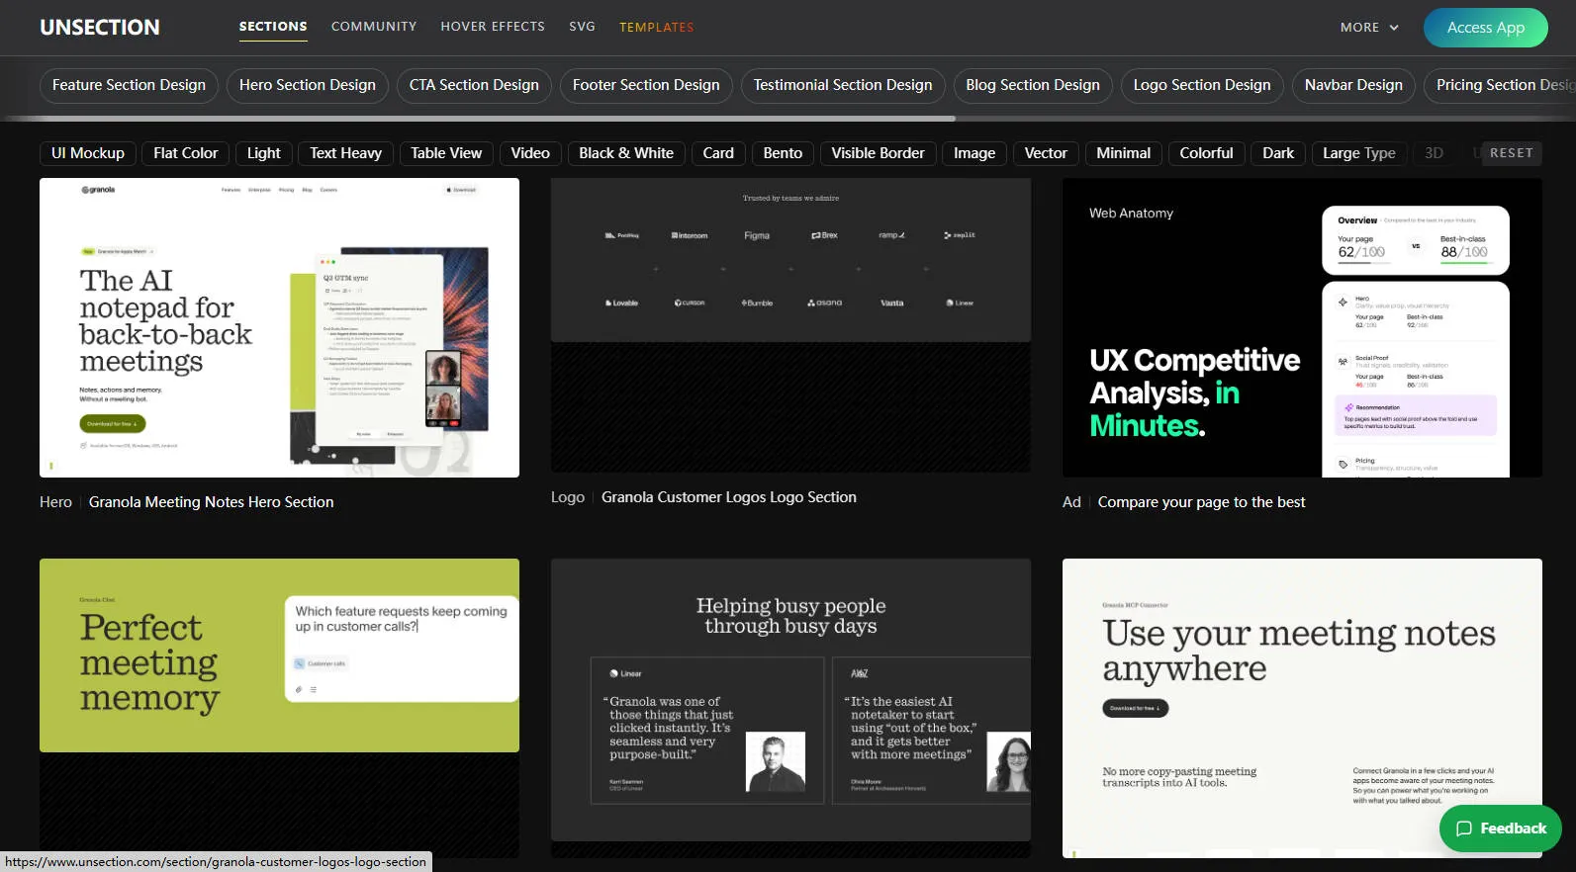
Task: Toggle the Dark filter tag
Action: pyautogui.click(x=1278, y=153)
